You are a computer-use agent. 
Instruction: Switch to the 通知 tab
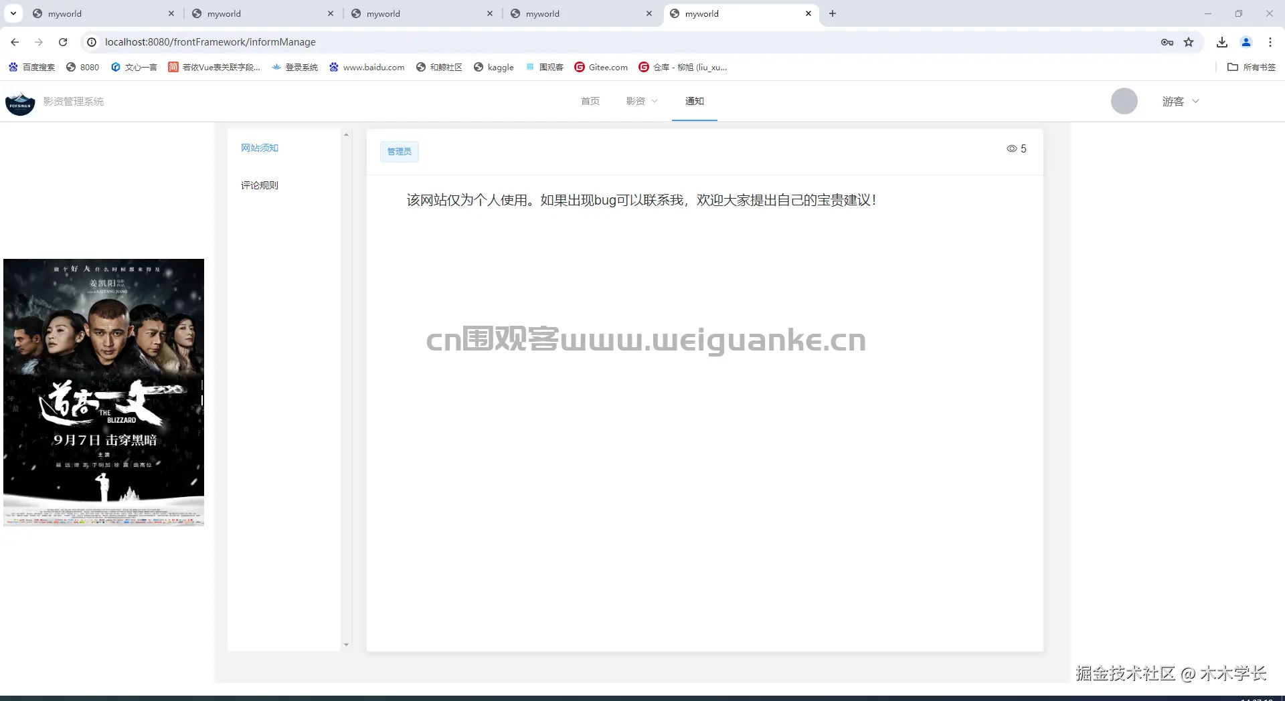tap(694, 101)
